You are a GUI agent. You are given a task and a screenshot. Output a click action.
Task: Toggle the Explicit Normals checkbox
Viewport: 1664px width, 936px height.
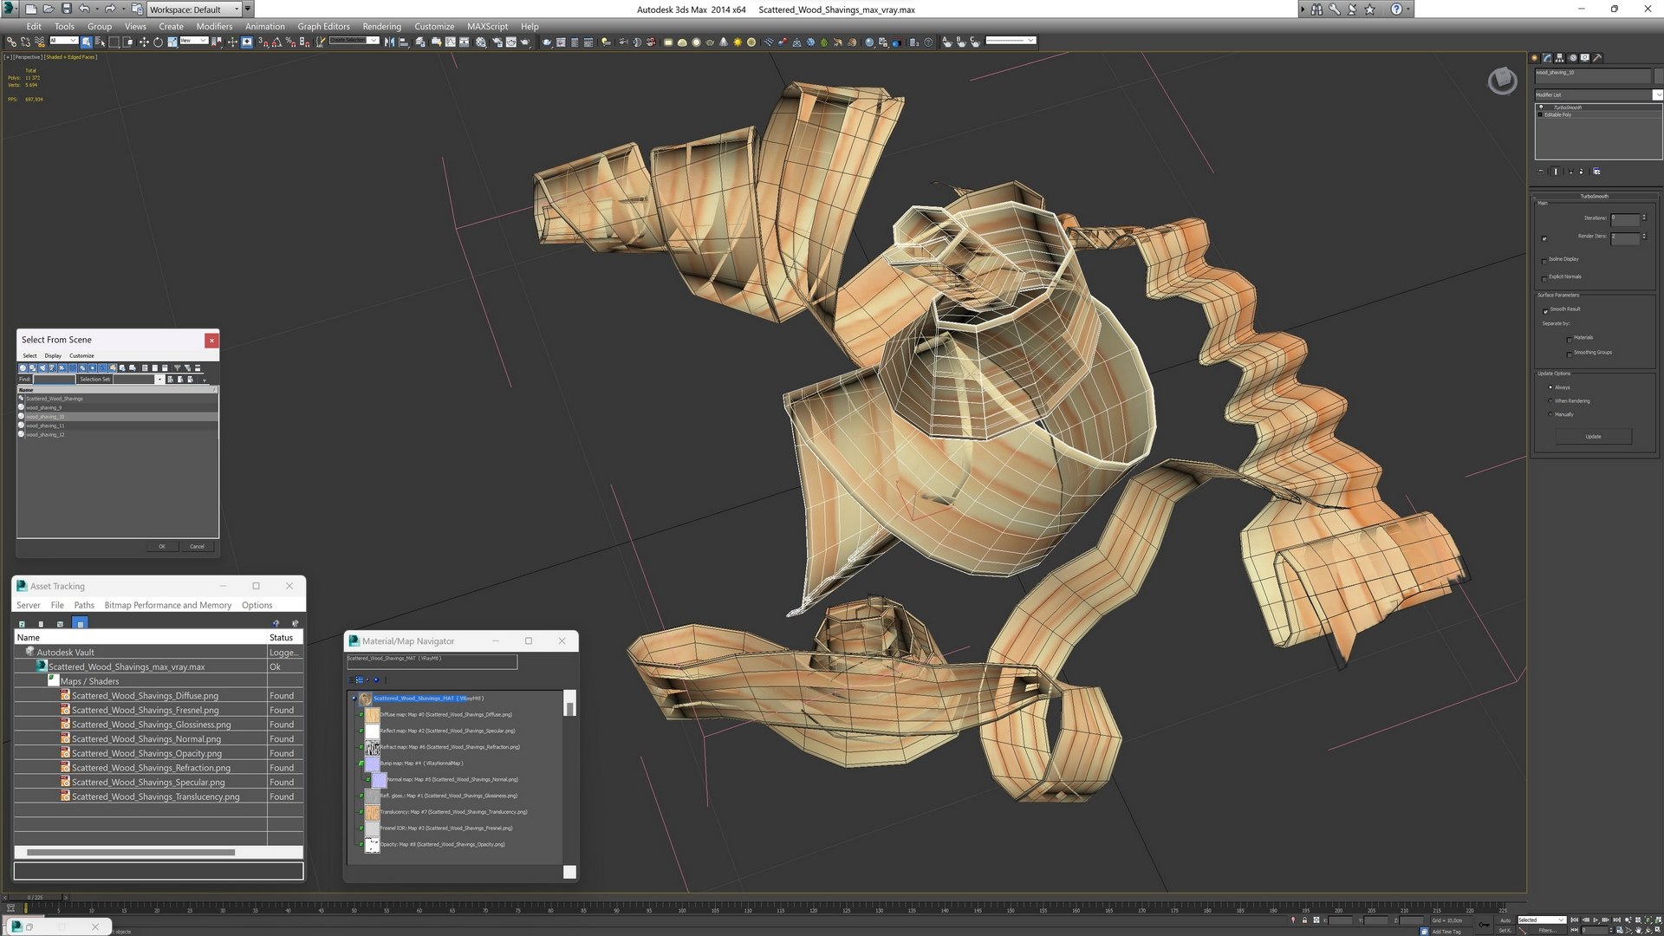pyautogui.click(x=1544, y=278)
